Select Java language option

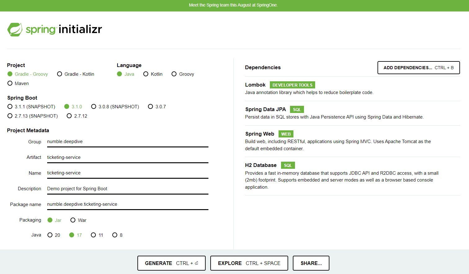click(x=126, y=74)
